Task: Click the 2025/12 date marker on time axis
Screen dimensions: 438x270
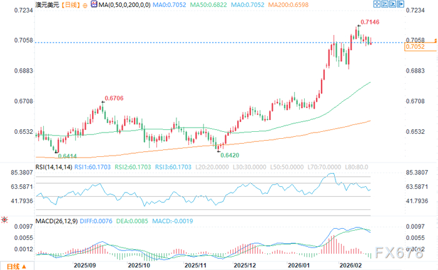Action: [245, 265]
